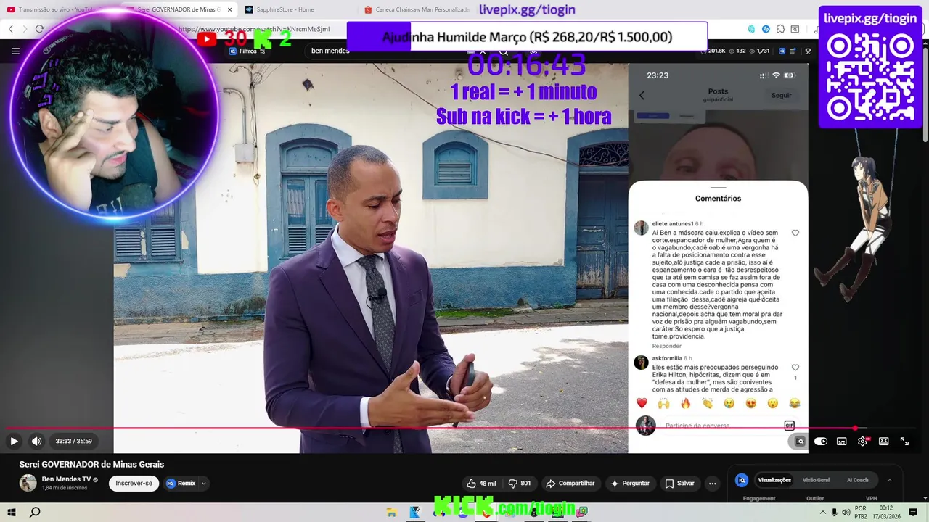The width and height of the screenshot is (929, 522).
Task: Open askformilla profile picture
Action: 641,362
